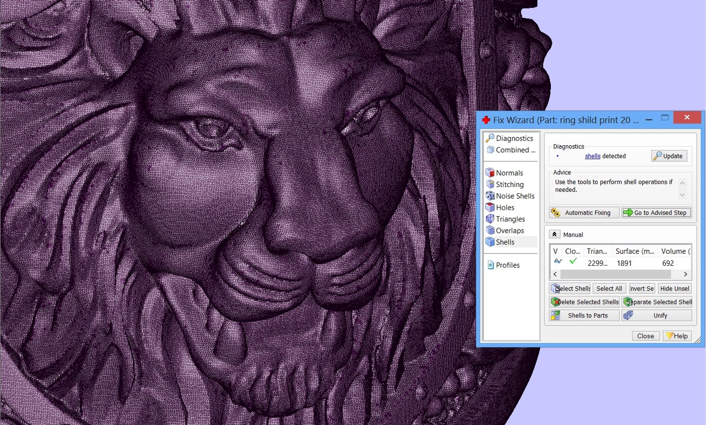This screenshot has height=425, width=706.
Task: Click the shell table's right scroll arrow
Action: [x=686, y=274]
